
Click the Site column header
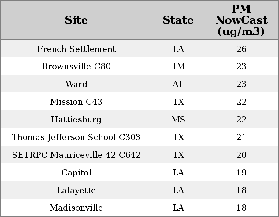(x=76, y=20)
